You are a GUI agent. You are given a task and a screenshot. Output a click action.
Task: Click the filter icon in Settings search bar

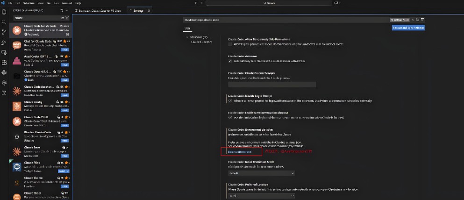pos(422,20)
